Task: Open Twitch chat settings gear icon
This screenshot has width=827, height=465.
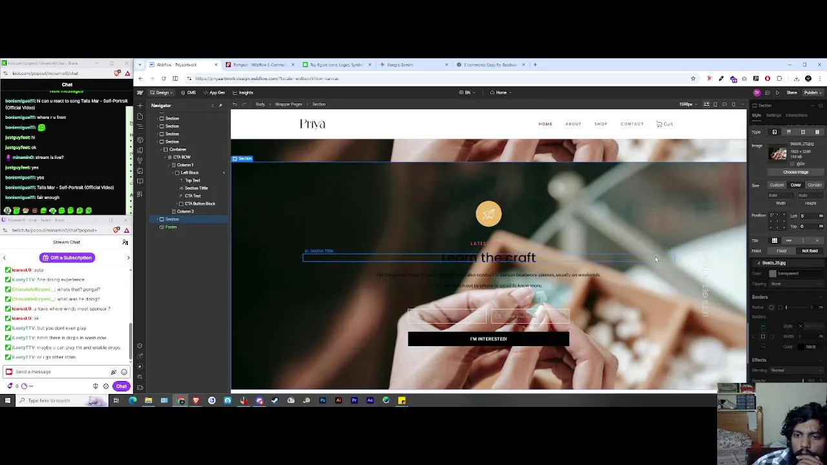Action: [106, 386]
